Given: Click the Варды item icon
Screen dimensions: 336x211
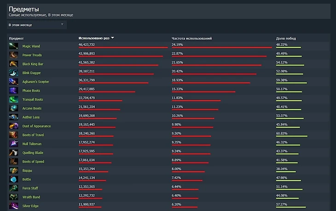Looking at the screenshot, I should (13, 170).
